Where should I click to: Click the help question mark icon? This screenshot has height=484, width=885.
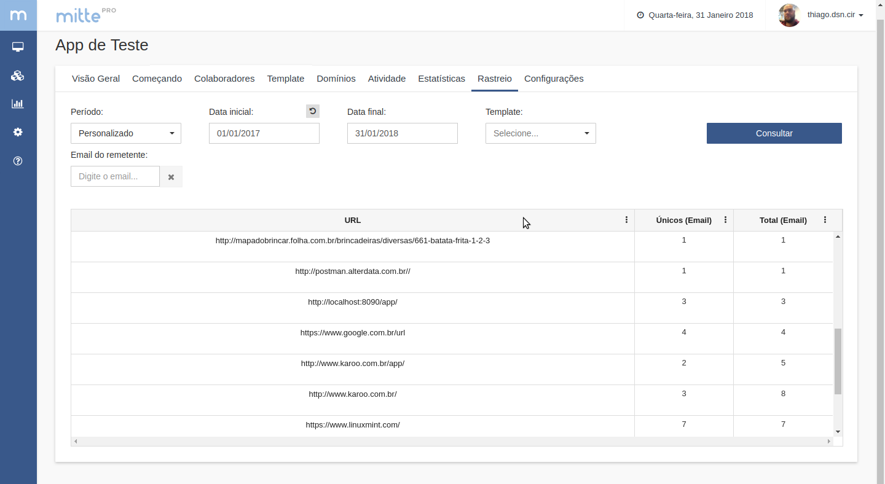click(x=18, y=161)
